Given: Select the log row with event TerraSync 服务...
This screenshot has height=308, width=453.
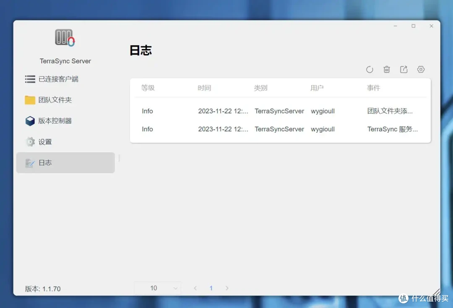Looking at the screenshot, I should 280,129.
